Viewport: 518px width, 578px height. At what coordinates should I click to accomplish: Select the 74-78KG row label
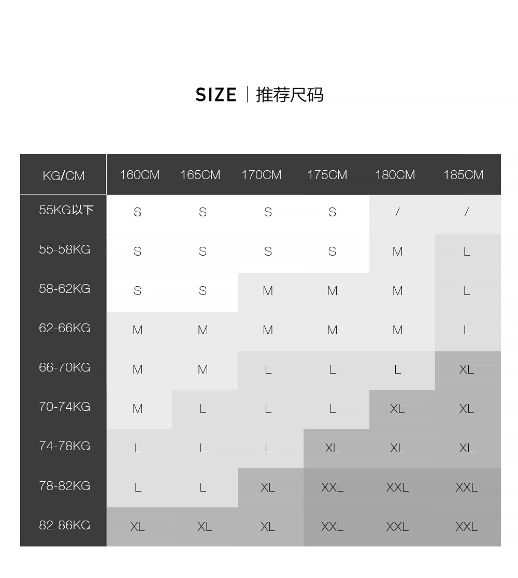64,446
